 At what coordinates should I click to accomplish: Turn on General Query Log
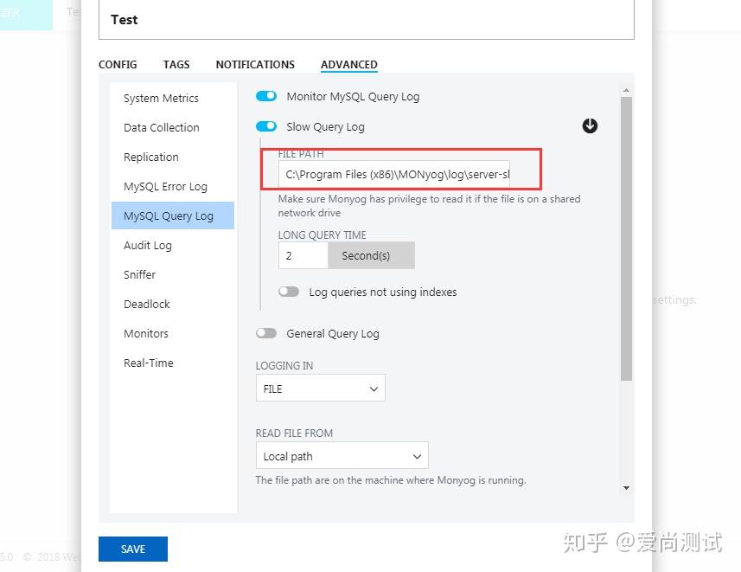(x=266, y=332)
